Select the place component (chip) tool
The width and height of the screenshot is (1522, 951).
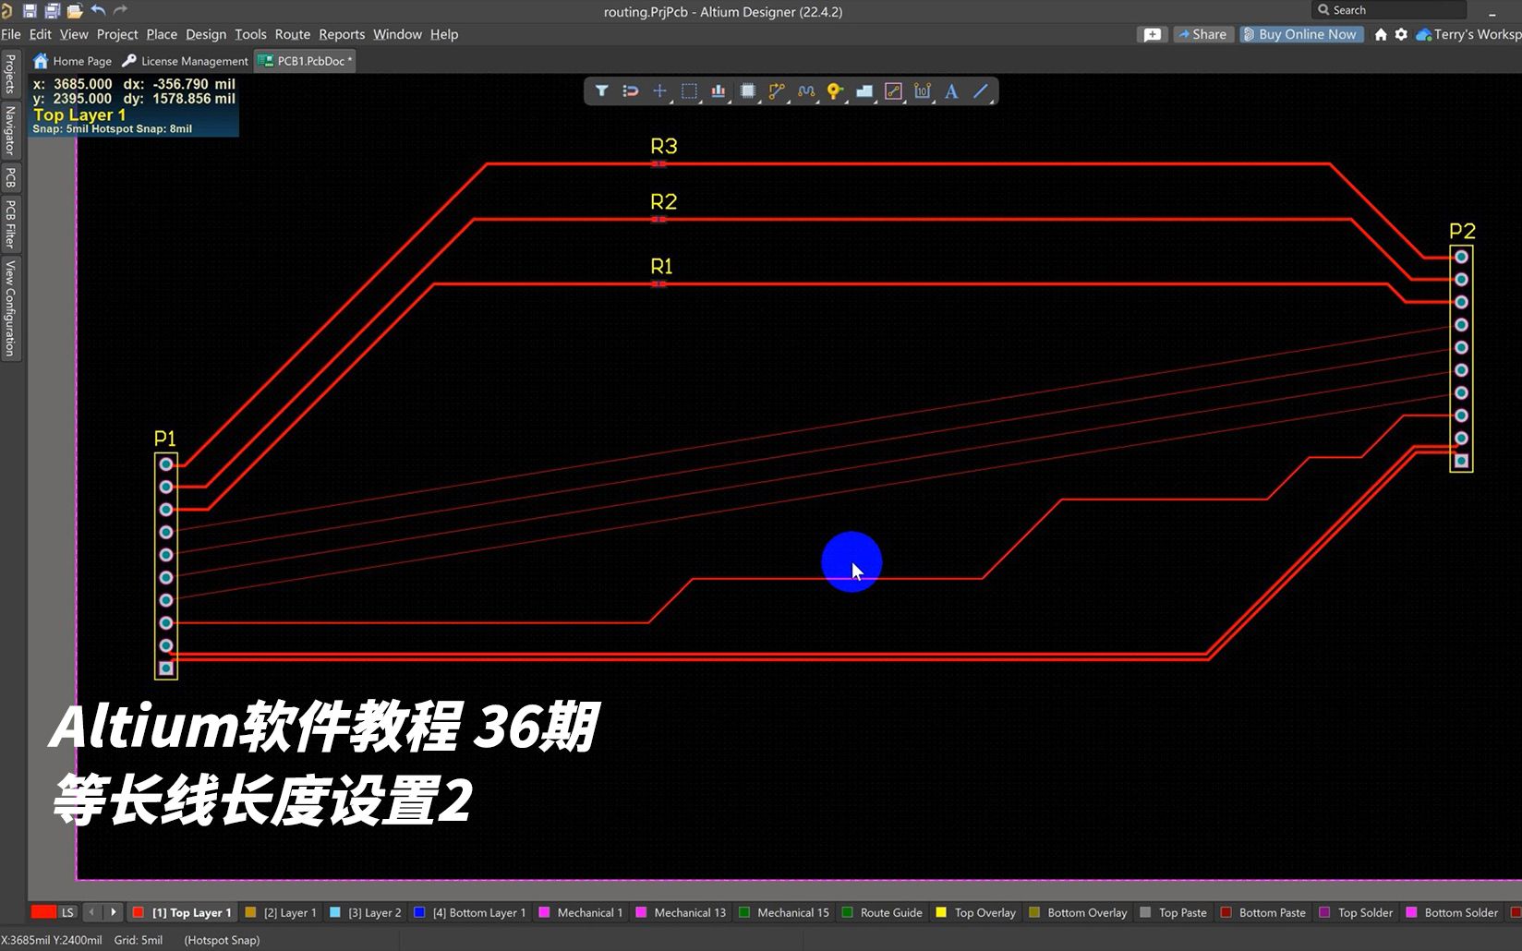[x=747, y=91]
